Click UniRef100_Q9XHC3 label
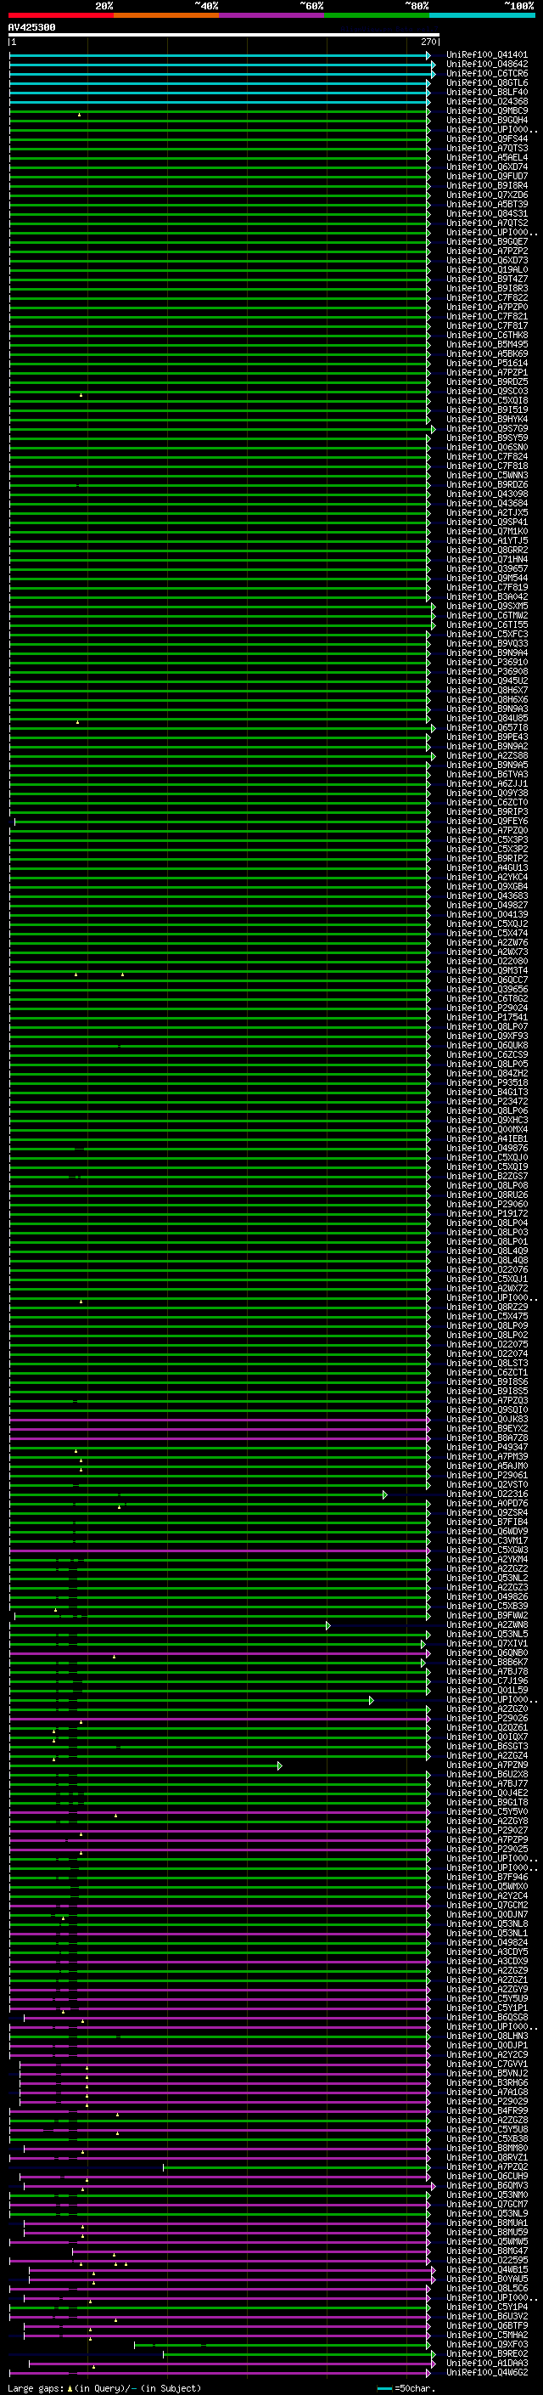The image size is (543, 2395). [x=487, y=1120]
